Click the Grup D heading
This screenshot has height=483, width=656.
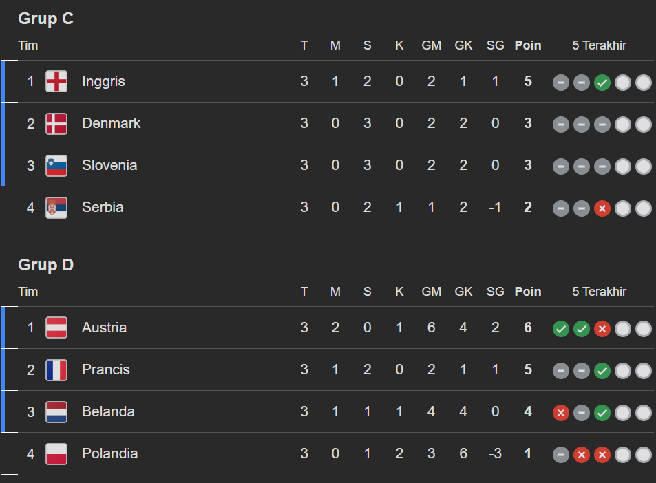[x=45, y=265]
